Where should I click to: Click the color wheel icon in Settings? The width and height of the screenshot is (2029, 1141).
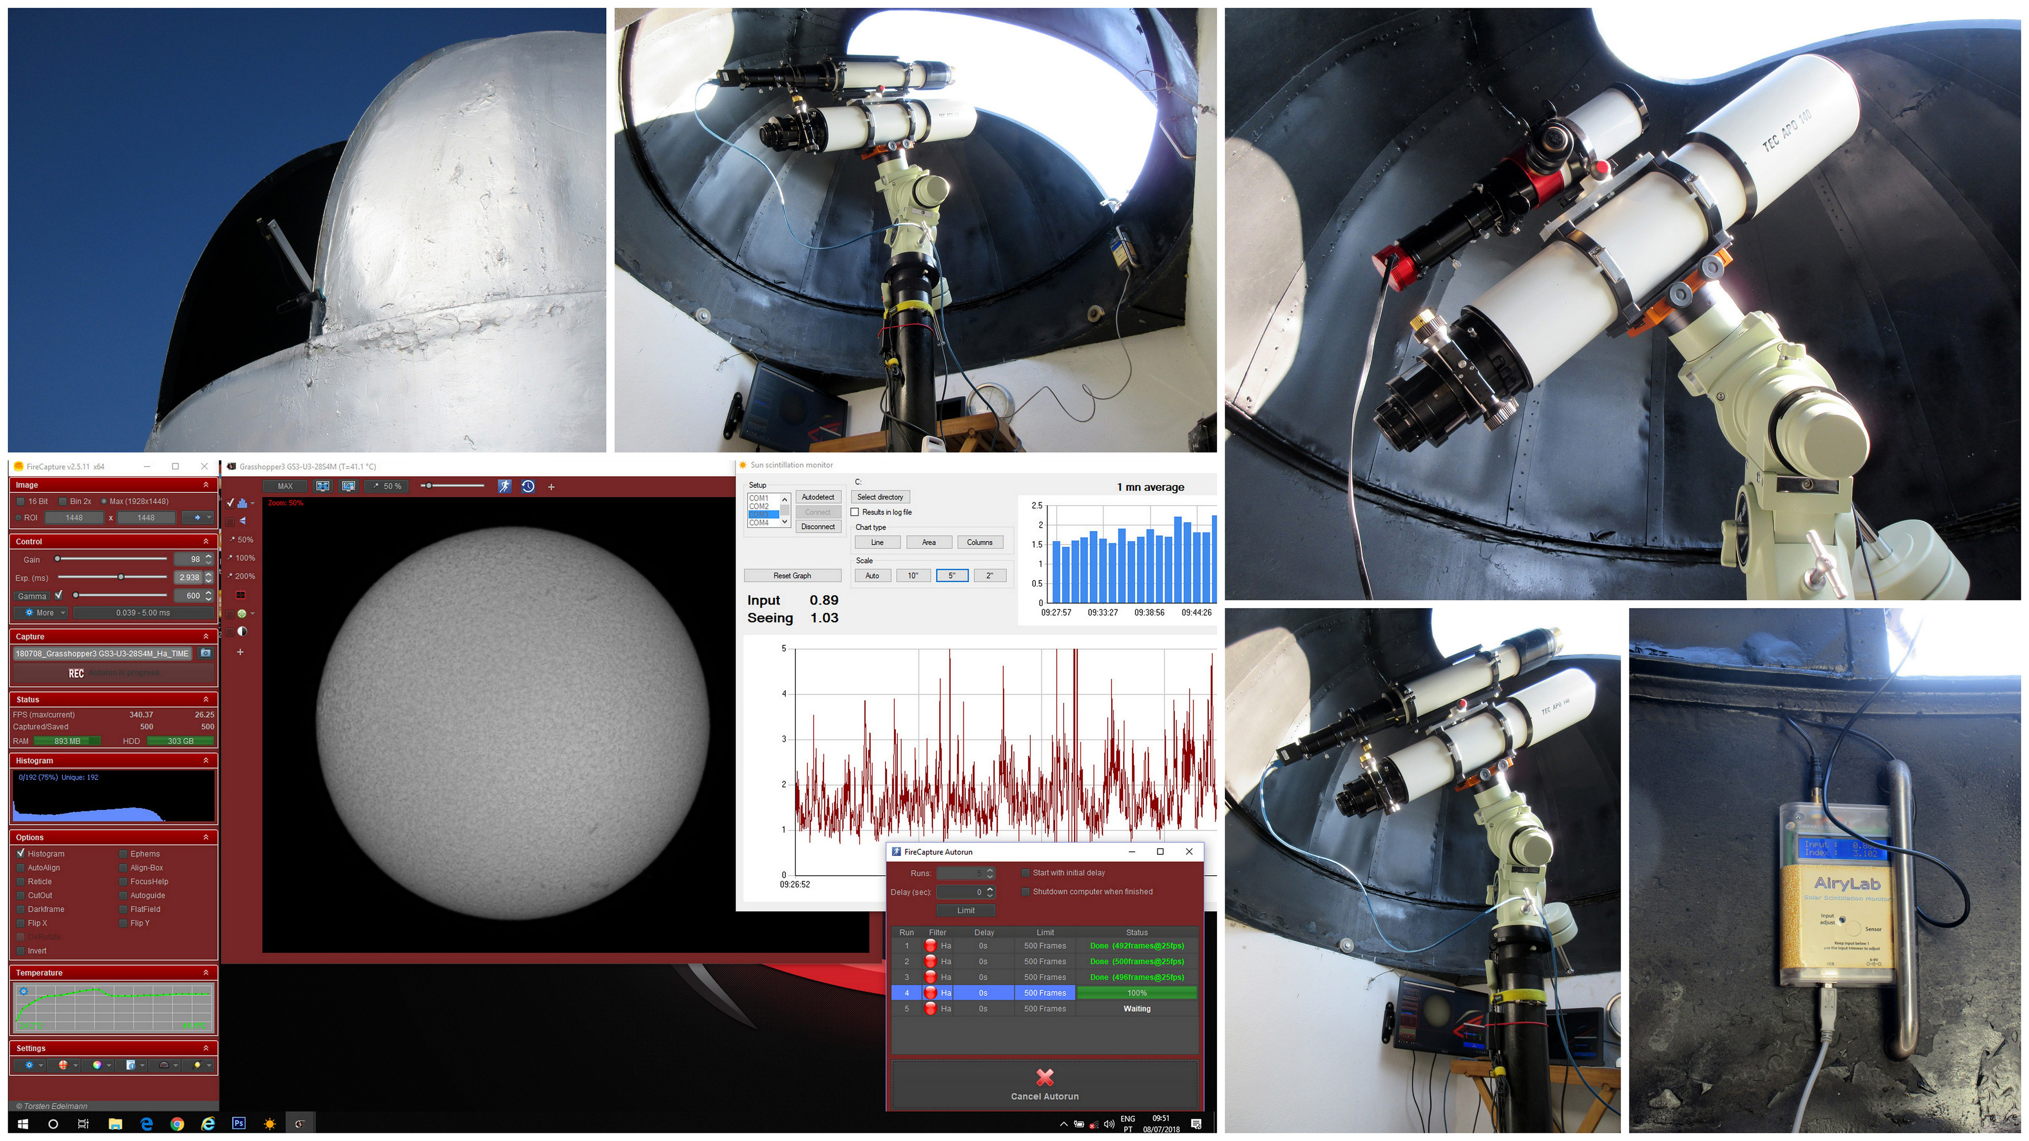[97, 1065]
